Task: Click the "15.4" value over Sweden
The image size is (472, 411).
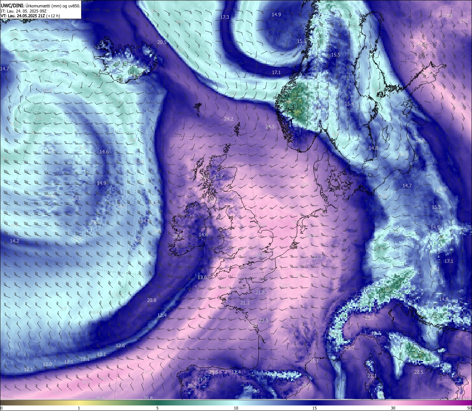Action: 349,104
